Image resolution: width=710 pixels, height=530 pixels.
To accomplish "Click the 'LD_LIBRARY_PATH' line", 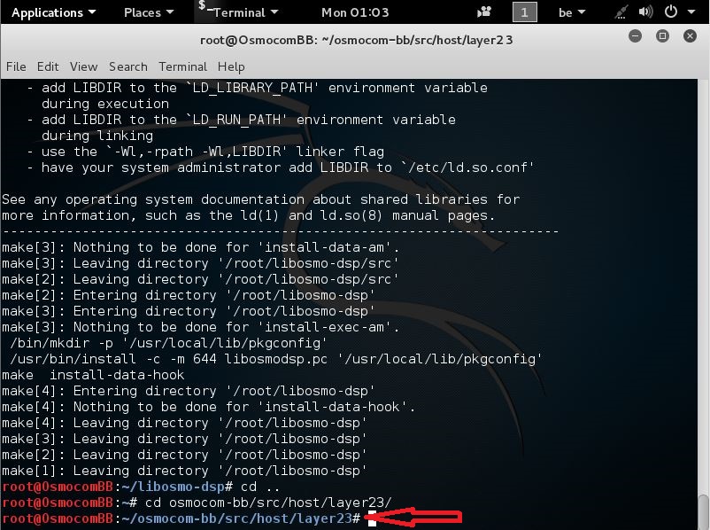I will coord(258,88).
